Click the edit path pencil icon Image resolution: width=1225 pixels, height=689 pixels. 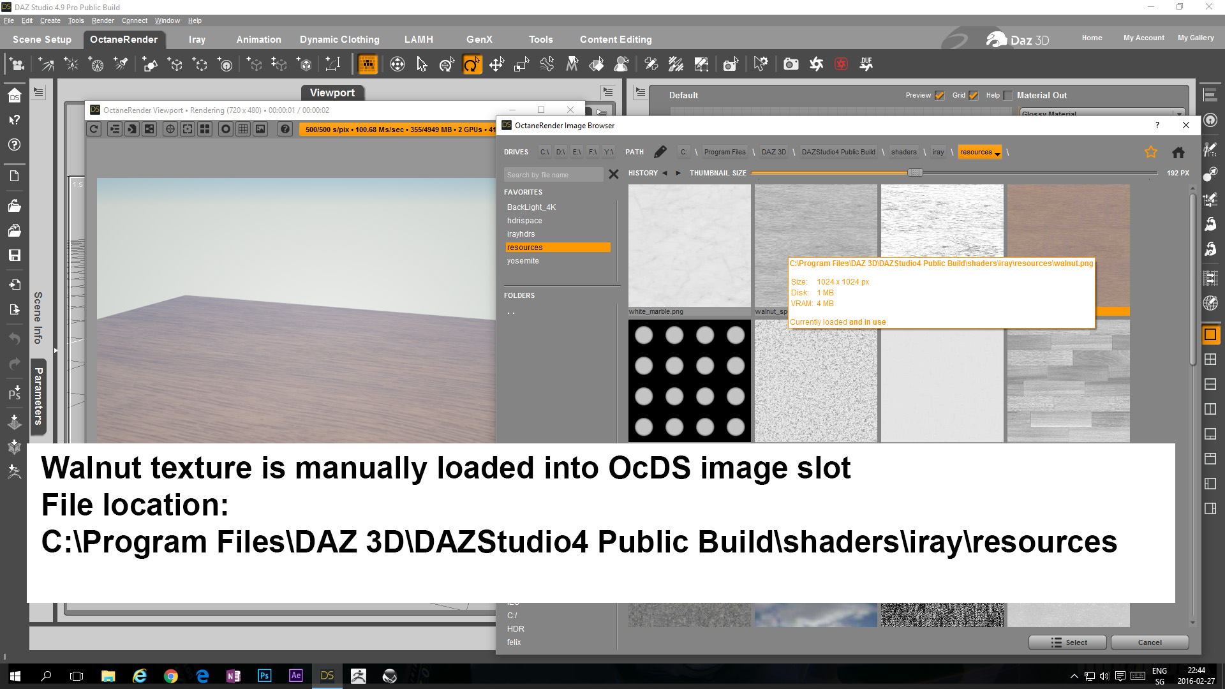click(x=660, y=152)
